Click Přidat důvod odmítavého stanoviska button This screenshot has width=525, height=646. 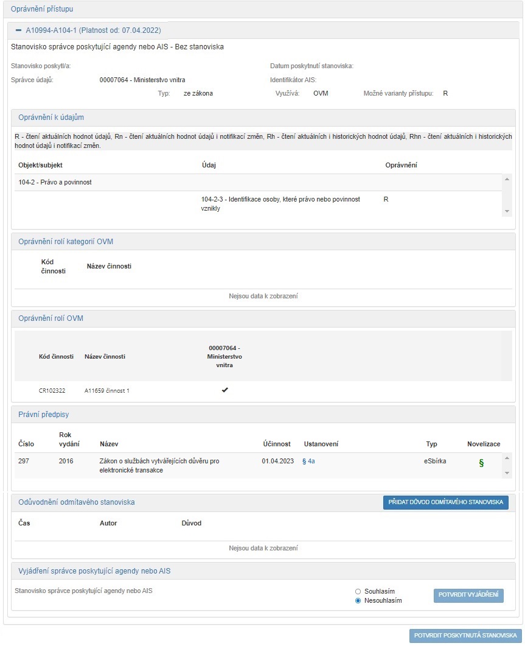445,502
